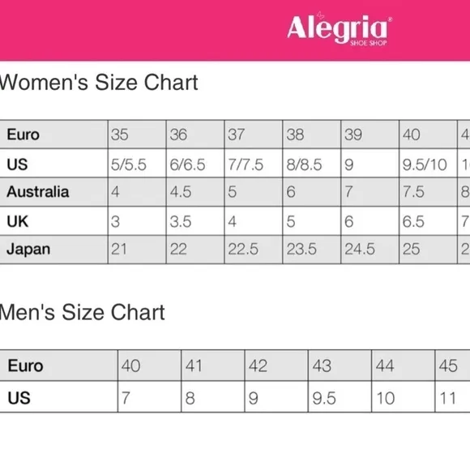Viewport: 470px width, 470px height.
Task: Select men's US size 9.5 cell
Action: pyautogui.click(x=340, y=397)
